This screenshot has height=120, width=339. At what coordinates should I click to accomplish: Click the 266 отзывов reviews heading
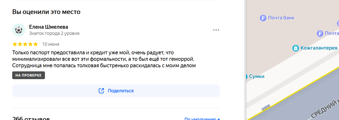tap(31, 118)
